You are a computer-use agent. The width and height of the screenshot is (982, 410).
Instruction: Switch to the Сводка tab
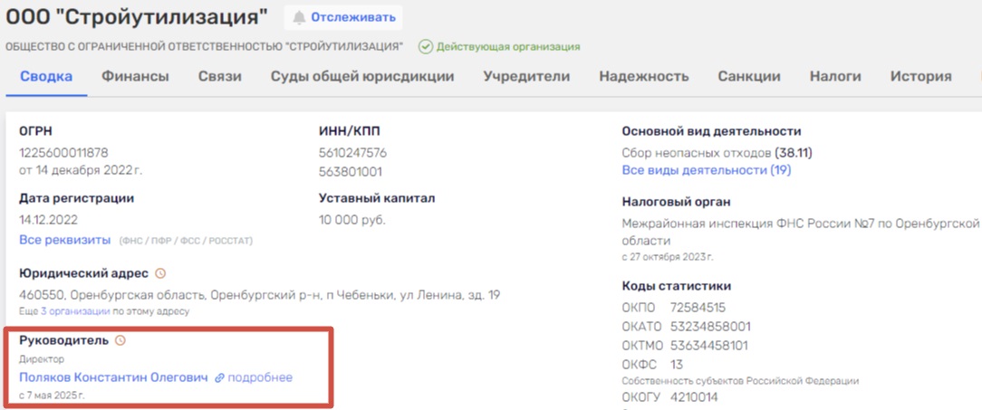point(46,77)
